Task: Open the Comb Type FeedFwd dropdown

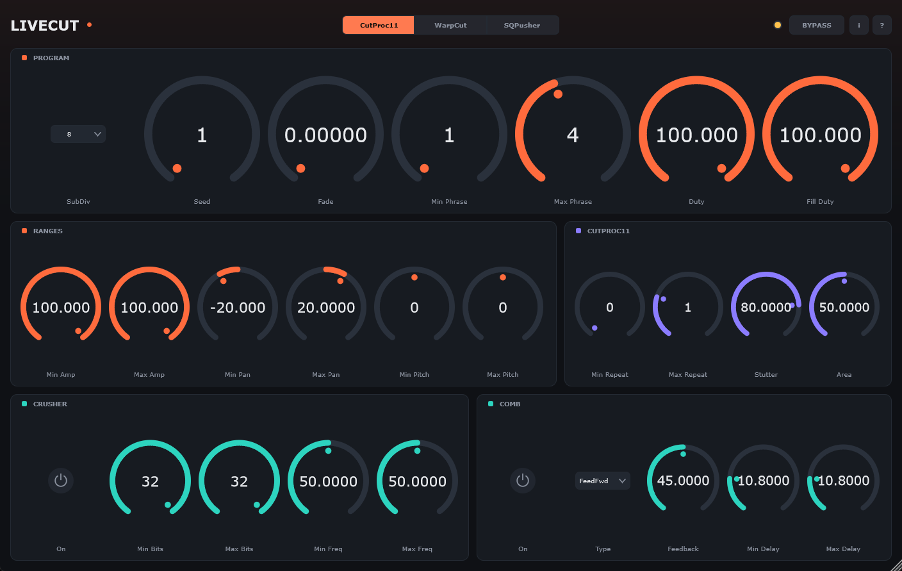Action: pyautogui.click(x=603, y=481)
